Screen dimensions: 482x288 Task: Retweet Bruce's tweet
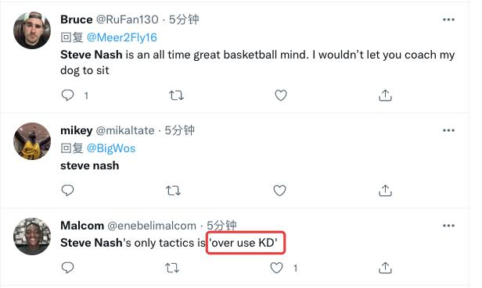pyautogui.click(x=177, y=95)
